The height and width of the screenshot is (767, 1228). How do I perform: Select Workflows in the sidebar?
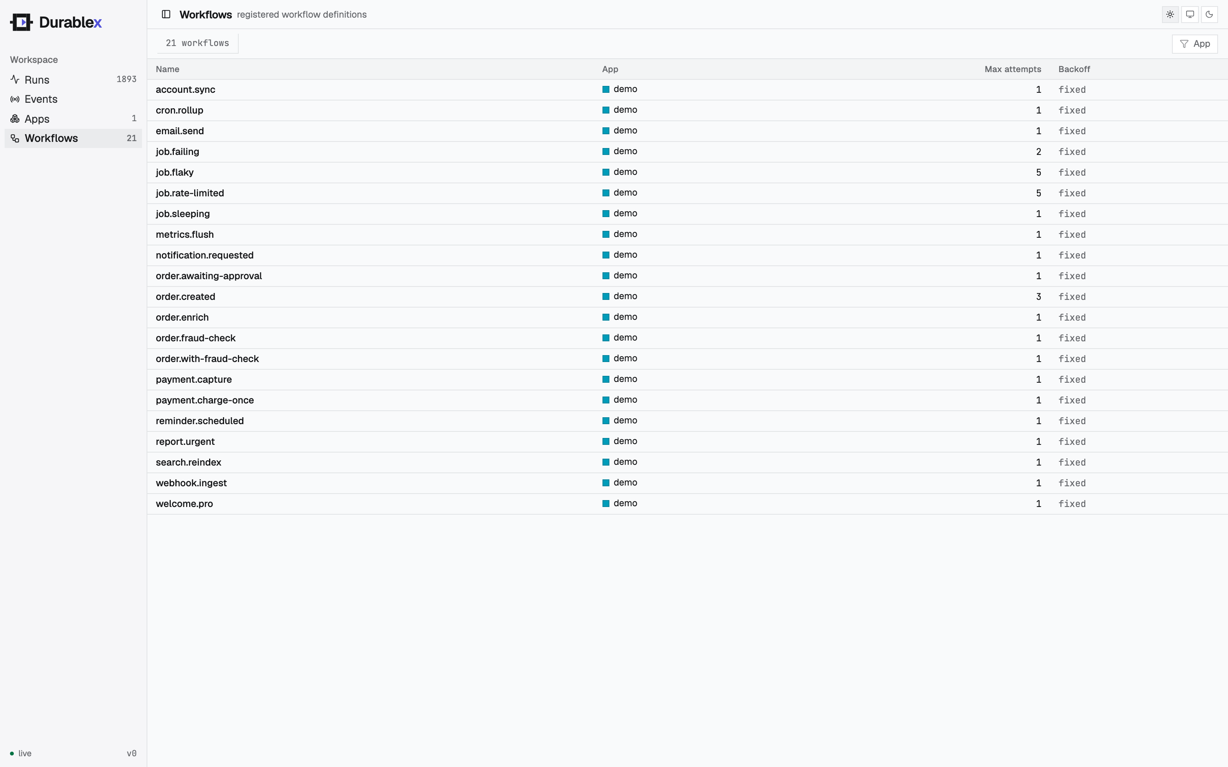tap(73, 138)
